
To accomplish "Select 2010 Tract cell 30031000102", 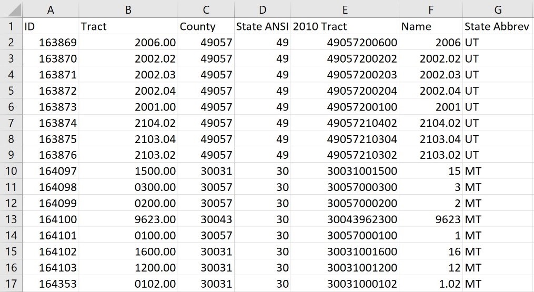I will pyautogui.click(x=345, y=284).
